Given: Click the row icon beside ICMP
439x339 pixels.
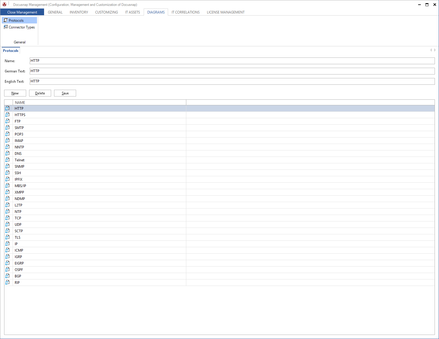Looking at the screenshot, I should pyautogui.click(x=8, y=250).
